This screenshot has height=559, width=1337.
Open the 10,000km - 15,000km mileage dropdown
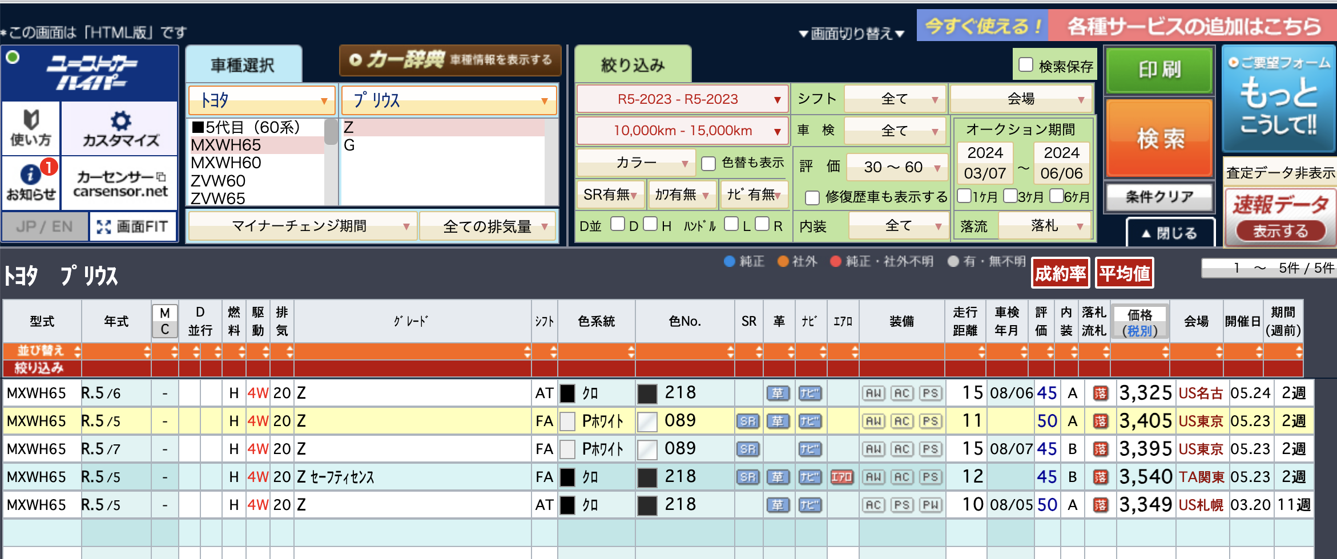pos(683,131)
